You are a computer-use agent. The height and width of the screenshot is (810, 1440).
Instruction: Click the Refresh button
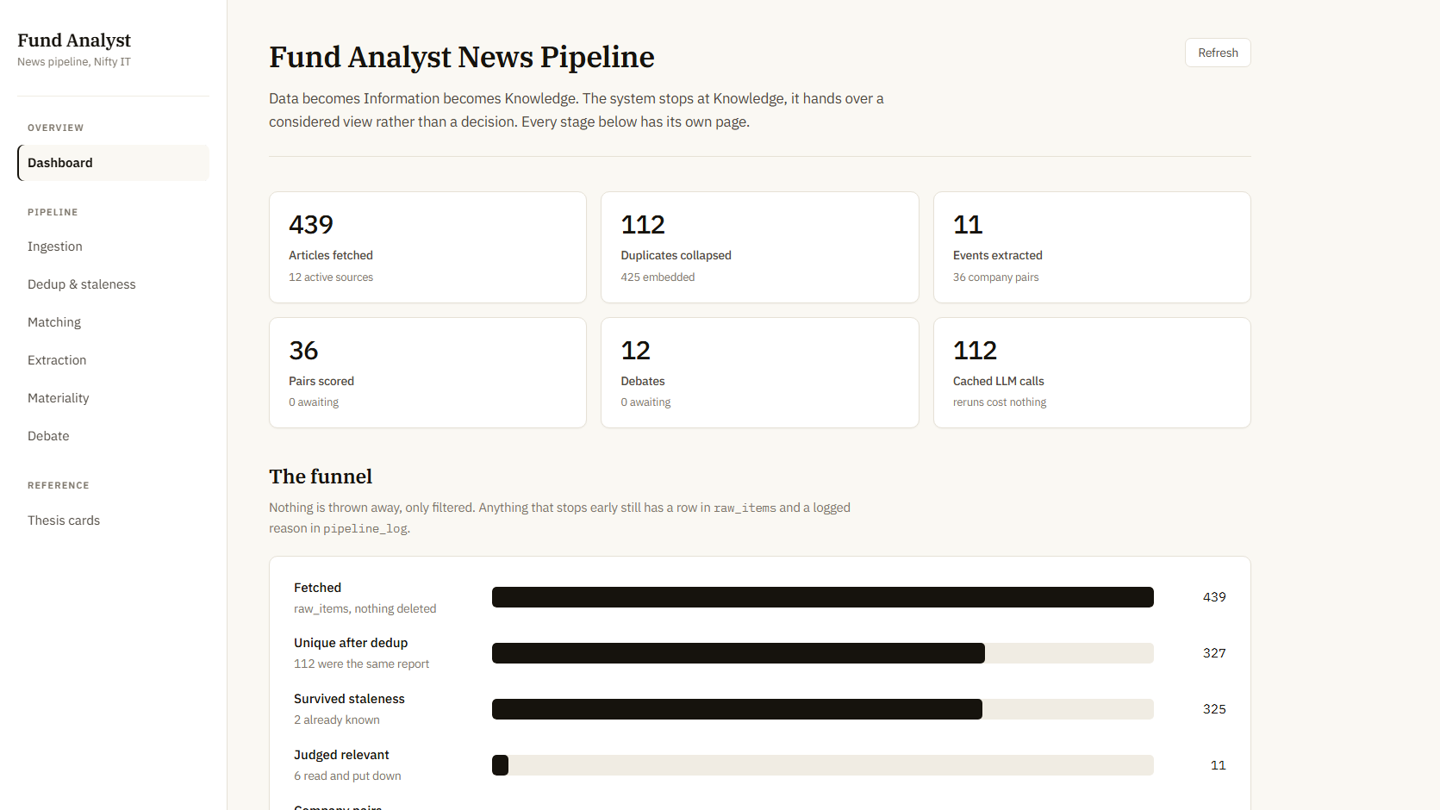(x=1218, y=53)
